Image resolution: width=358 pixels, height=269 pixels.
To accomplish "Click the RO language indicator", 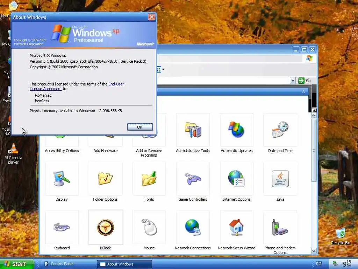I will [x=319, y=264].
